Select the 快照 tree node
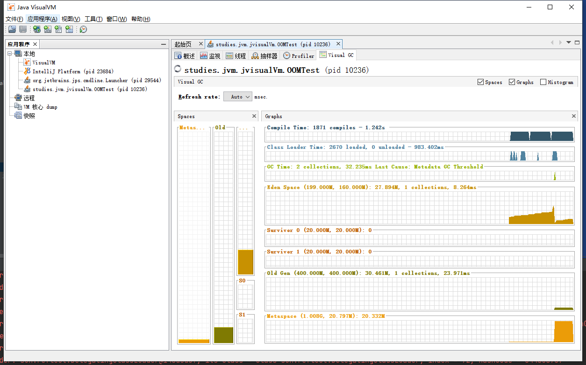 [x=29, y=116]
